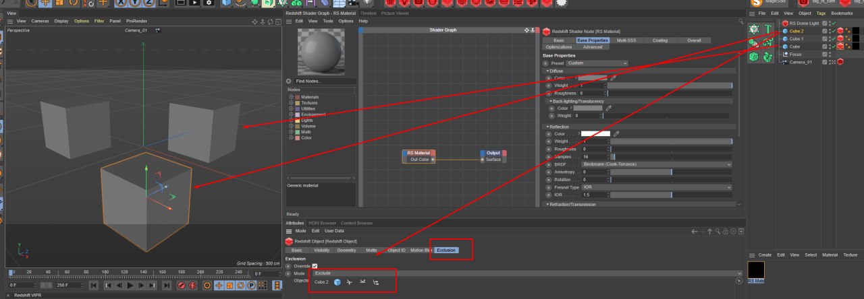Open the Preset Custom dropdown
This screenshot has width=864, height=299.
597,63
